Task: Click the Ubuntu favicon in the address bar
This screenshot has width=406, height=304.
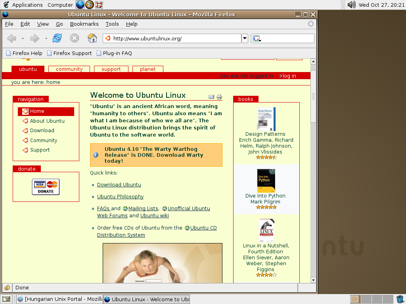Action: 108,38
